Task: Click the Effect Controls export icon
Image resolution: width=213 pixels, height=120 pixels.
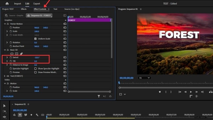Action: [x=110, y=96]
